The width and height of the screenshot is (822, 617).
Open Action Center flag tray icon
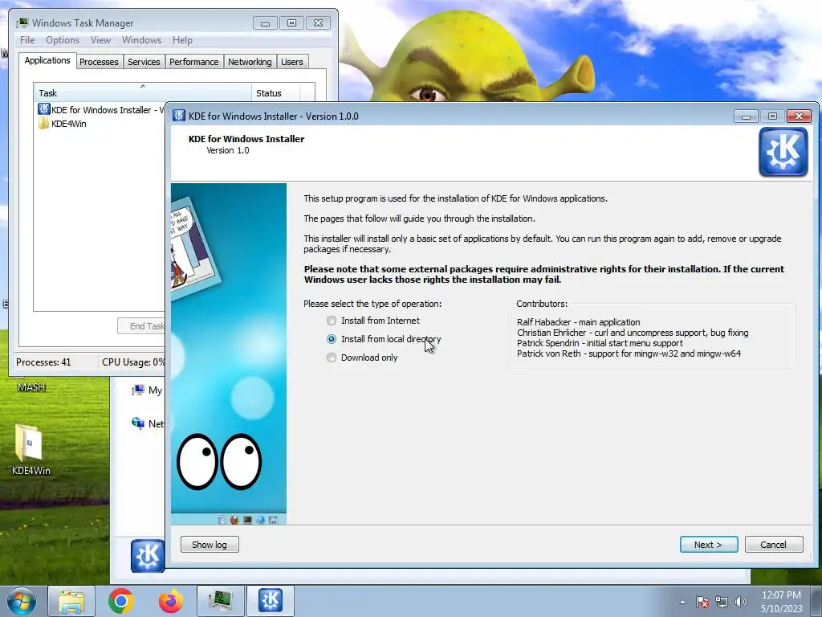(702, 602)
